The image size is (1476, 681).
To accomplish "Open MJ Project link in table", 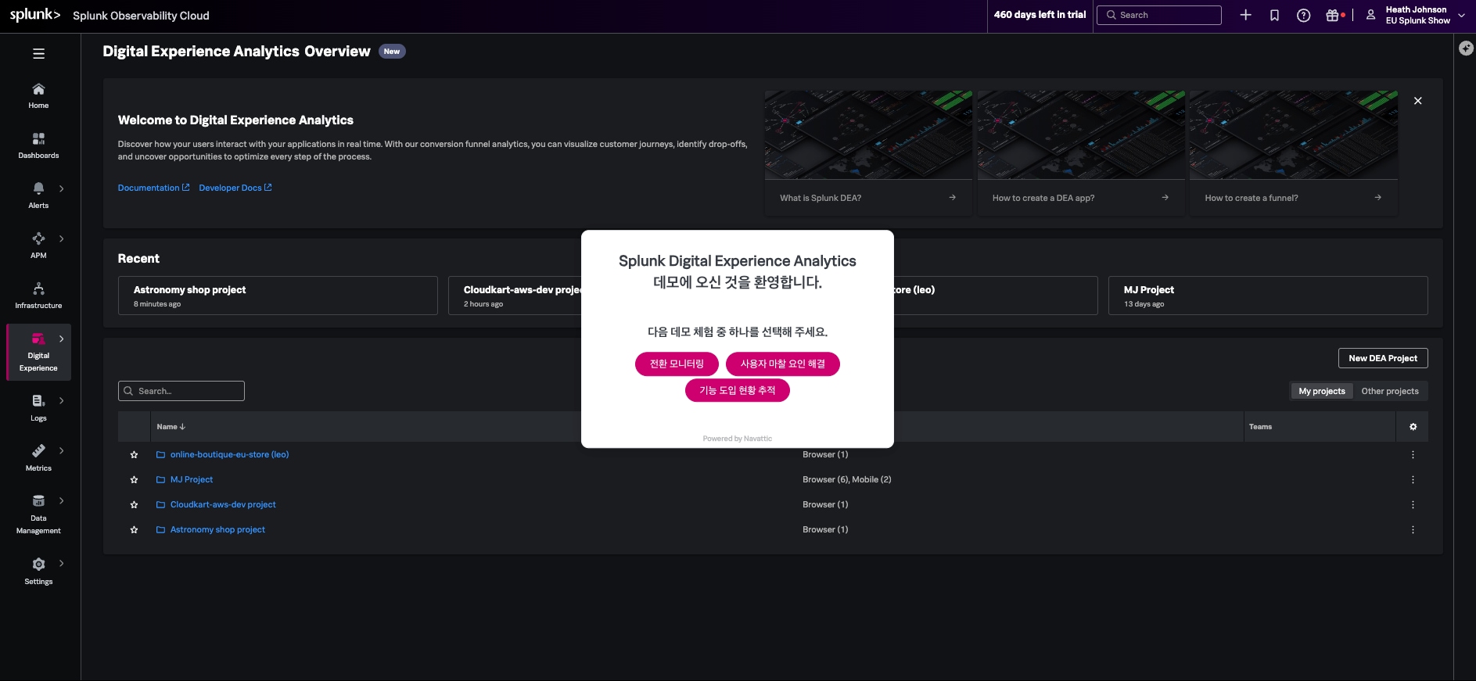I will point(192,480).
